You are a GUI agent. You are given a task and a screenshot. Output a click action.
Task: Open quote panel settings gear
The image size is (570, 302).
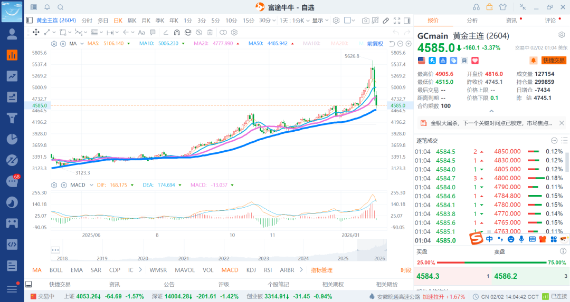click(x=562, y=35)
